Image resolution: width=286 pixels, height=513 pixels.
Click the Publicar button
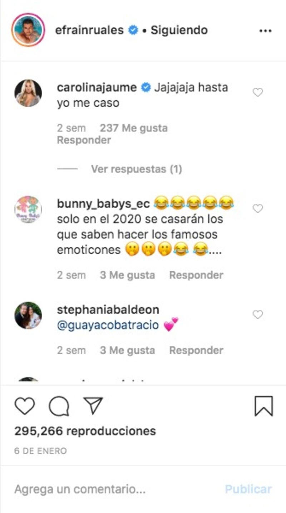coord(248,489)
